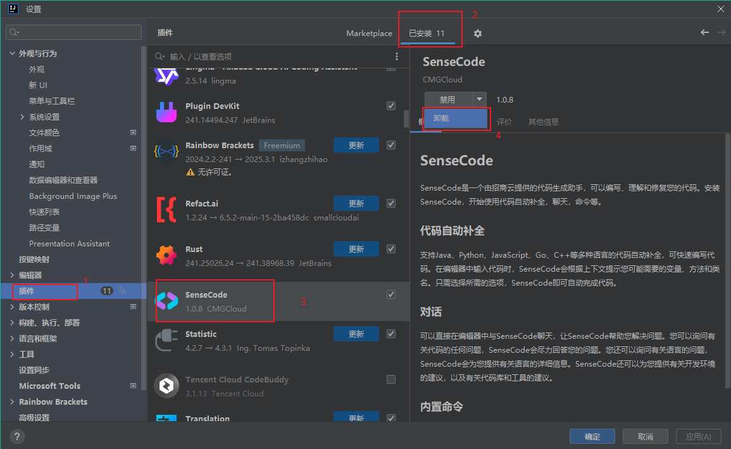The width and height of the screenshot is (731, 449).
Task: Switch to the 已安装 tab
Action: [427, 33]
